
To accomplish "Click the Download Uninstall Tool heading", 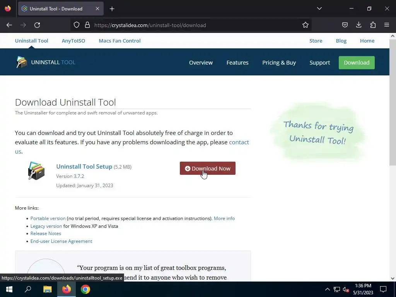I will pyautogui.click(x=65, y=102).
